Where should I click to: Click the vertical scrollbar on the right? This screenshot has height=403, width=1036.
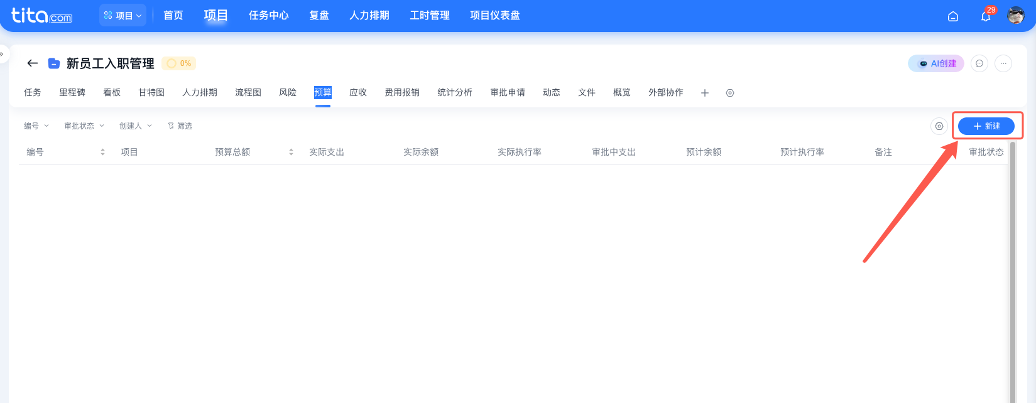point(1013,272)
